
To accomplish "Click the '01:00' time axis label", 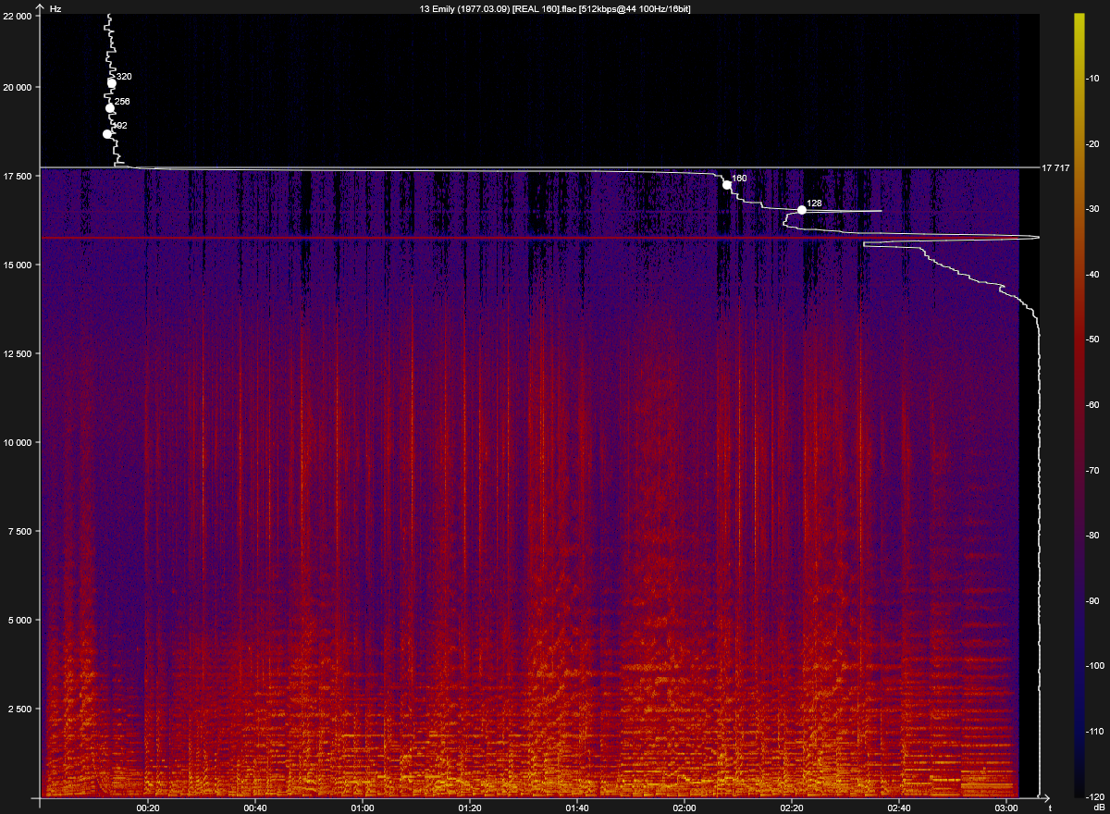I will click(x=363, y=807).
